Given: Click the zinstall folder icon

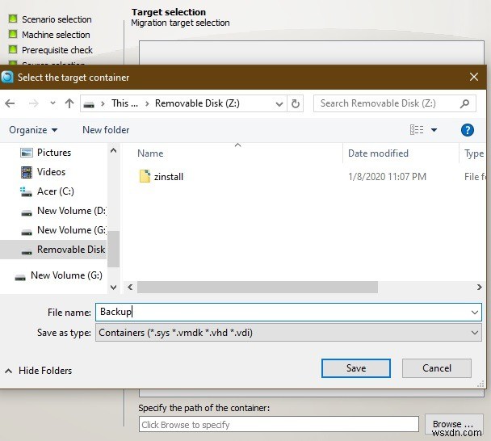Looking at the screenshot, I should point(145,176).
